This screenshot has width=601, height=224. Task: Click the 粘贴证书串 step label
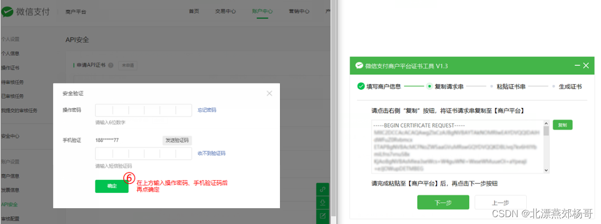pos(511,86)
